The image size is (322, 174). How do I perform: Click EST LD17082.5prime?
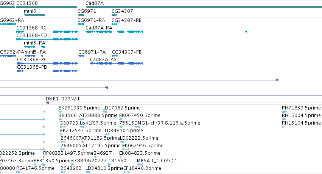click(x=121, y=108)
